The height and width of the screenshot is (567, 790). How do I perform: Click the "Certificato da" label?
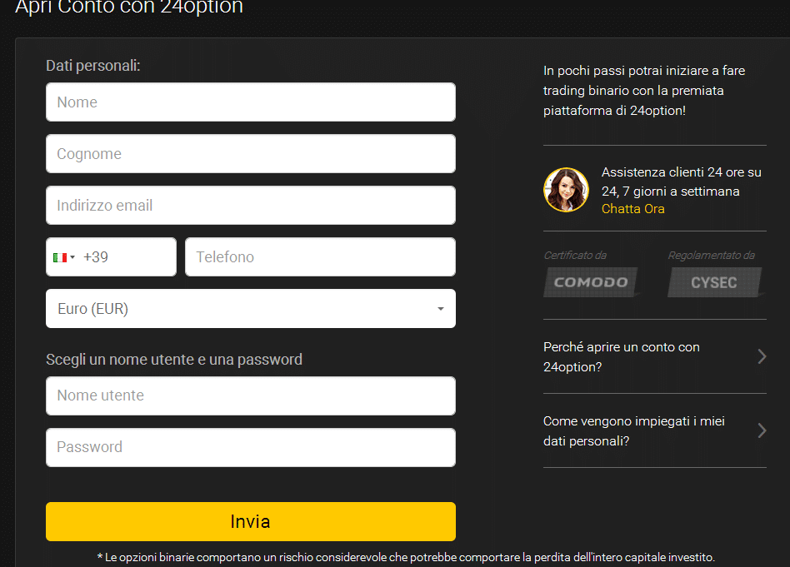coord(575,256)
